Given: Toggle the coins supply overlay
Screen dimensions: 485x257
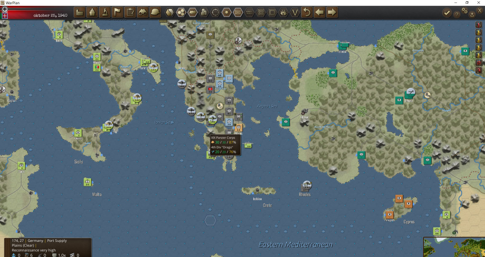Looking at the screenshot, I should 203,12.
